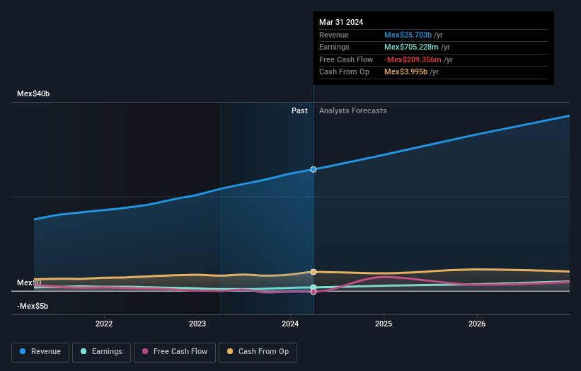Toggle the Cash From Op legend series
Screen dimensions: 581x371
point(258,352)
